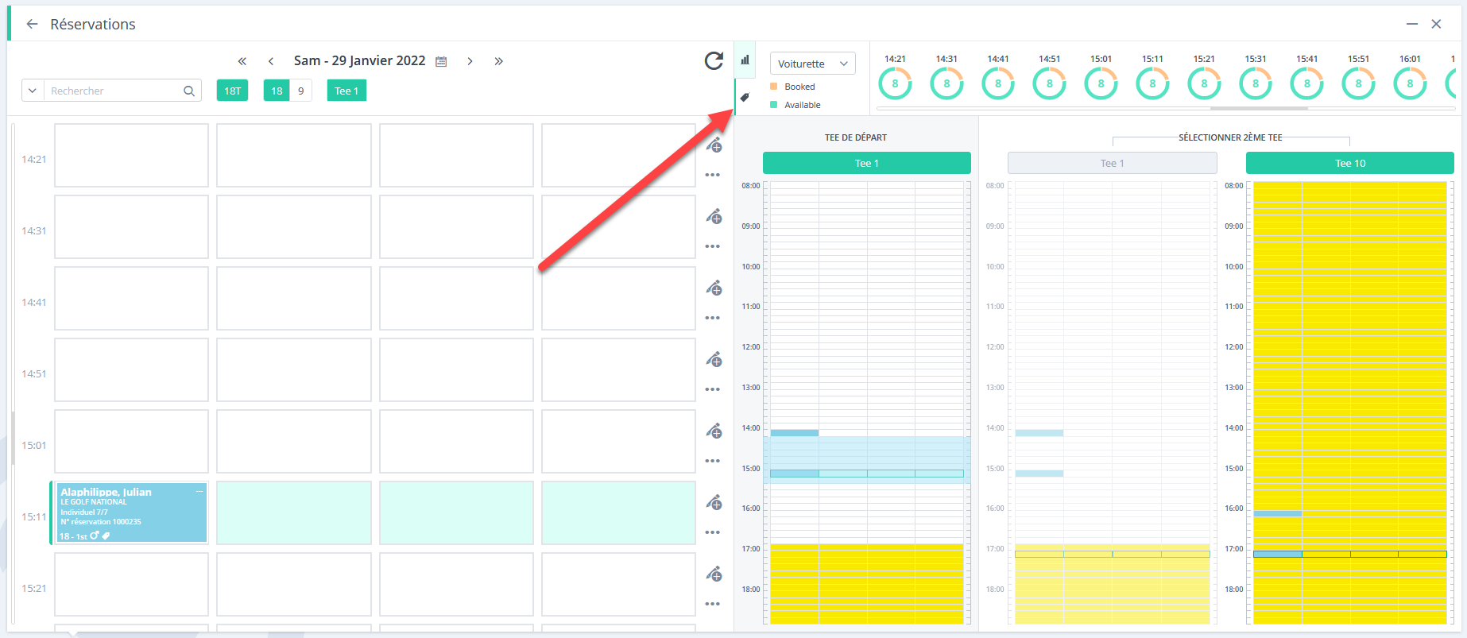Click the 14:21 availability ring indicator
The image size is (1467, 638).
[895, 83]
